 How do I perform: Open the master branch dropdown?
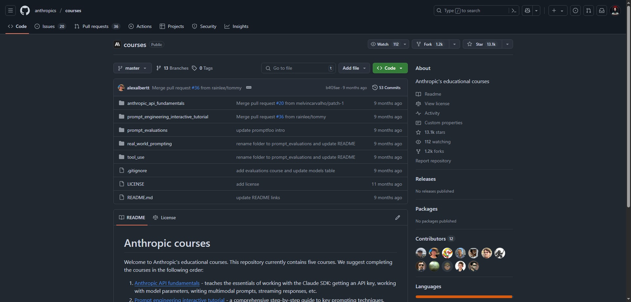coord(133,68)
